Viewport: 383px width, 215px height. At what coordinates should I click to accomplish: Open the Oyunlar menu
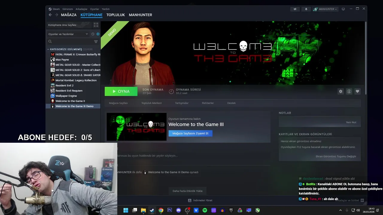tap(95, 9)
